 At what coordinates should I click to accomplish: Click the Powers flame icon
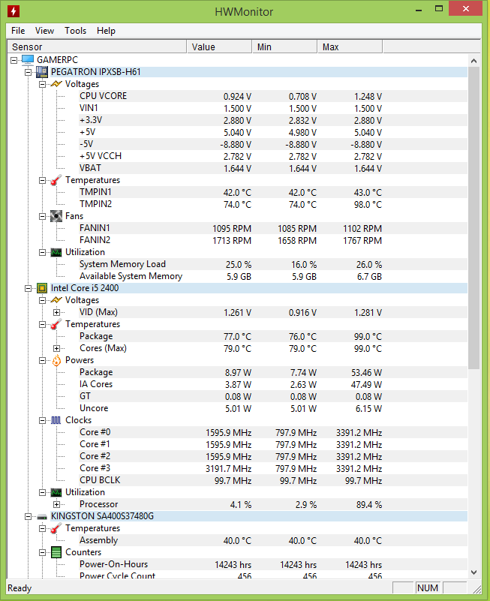pyautogui.click(x=56, y=360)
